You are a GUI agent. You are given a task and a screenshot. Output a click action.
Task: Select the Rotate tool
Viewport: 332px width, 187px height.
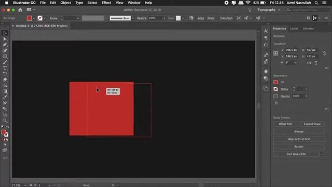pos(5,74)
